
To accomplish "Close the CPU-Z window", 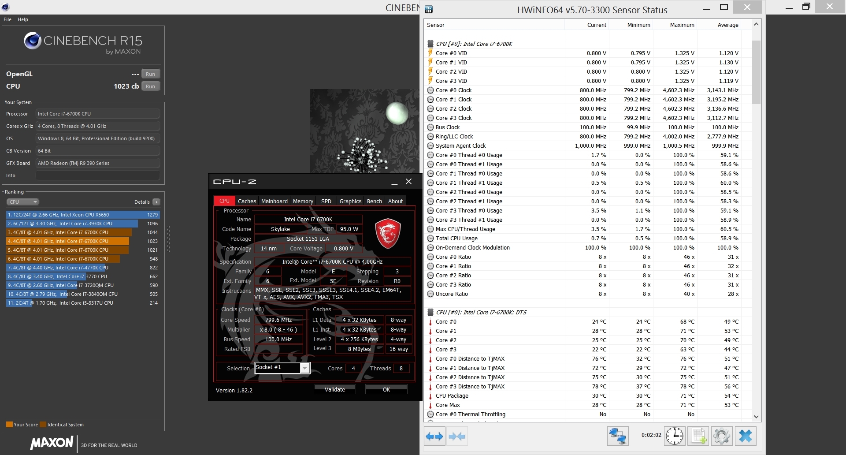I will point(408,182).
